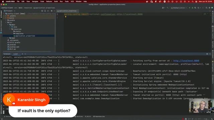Select the static folder

(x=17, y=31)
